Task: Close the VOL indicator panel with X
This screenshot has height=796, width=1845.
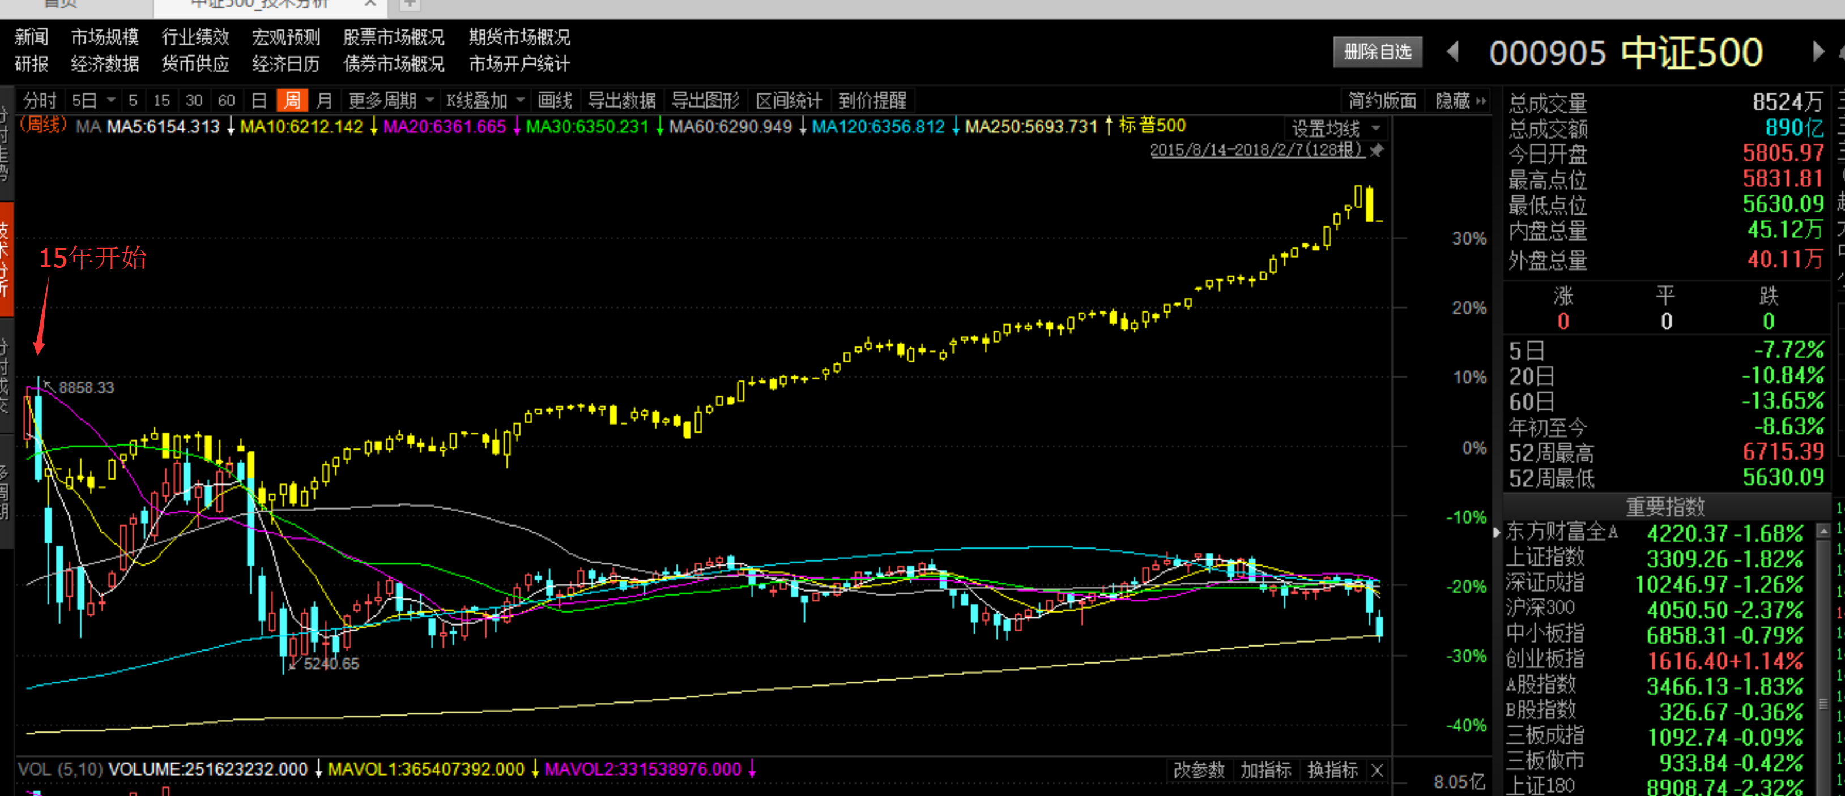Action: tap(1377, 770)
